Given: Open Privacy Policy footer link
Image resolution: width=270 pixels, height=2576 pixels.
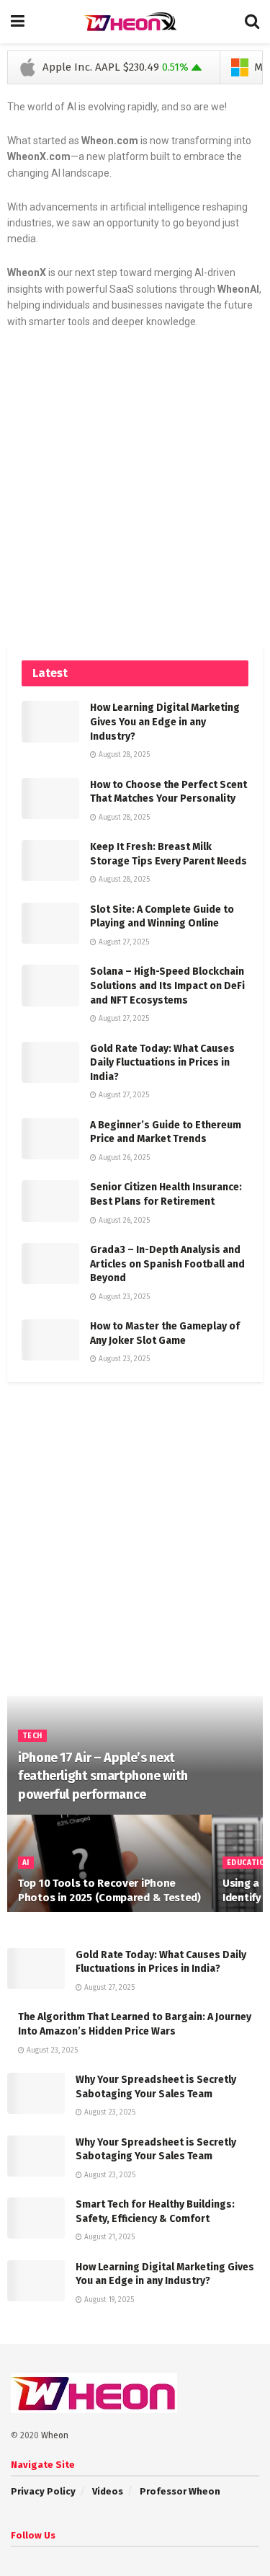Looking at the screenshot, I should pyautogui.click(x=43, y=2491).
